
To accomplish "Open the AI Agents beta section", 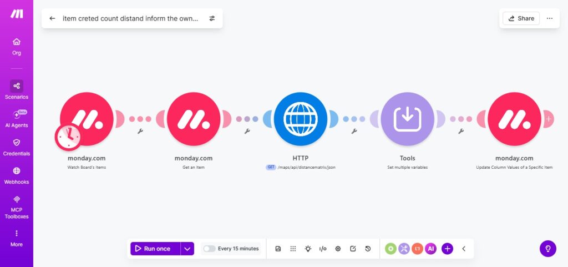I will coord(17,119).
